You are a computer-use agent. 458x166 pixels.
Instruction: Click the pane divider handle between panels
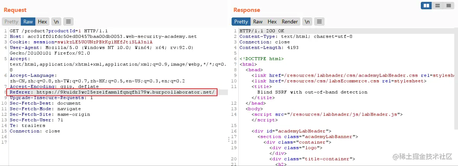(228, 139)
